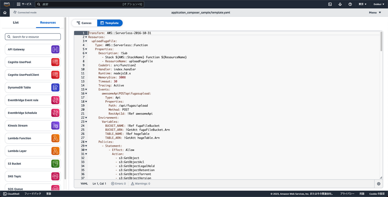Click the Timeout: 30 line
The image size is (388, 197).
tap(108, 82)
